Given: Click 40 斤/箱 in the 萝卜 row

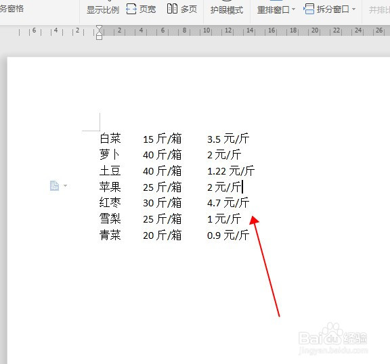Looking at the screenshot, I should pos(162,154).
